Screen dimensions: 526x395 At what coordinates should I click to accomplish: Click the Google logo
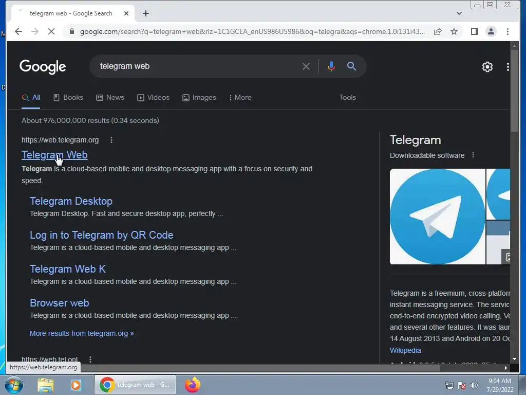pyautogui.click(x=43, y=67)
